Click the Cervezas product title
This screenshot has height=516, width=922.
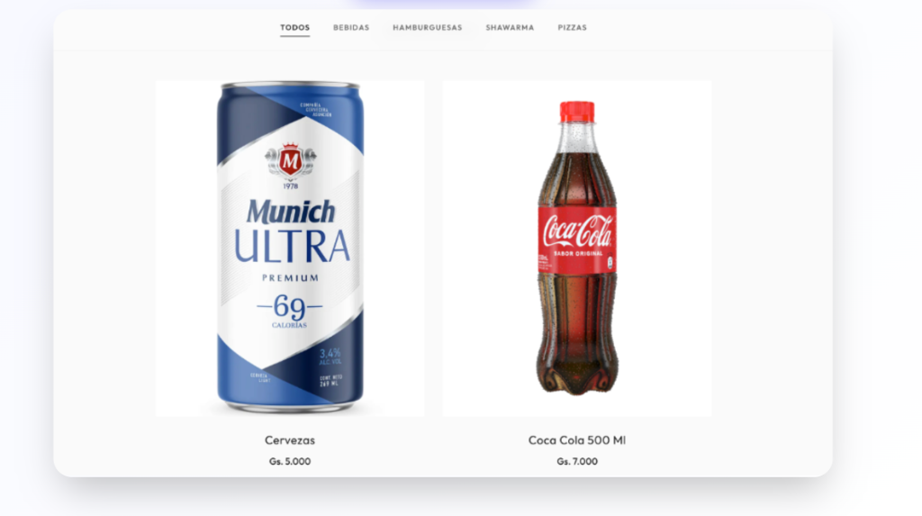290,440
